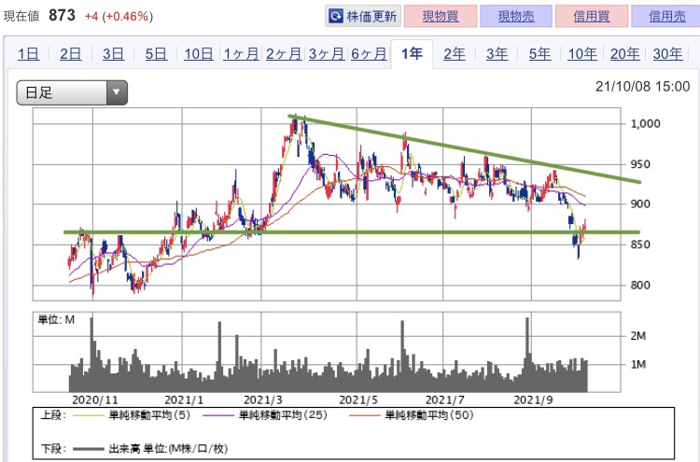This screenshot has height=462, width=700.
Task: Switch chart range to 3日
Action: [x=113, y=54]
